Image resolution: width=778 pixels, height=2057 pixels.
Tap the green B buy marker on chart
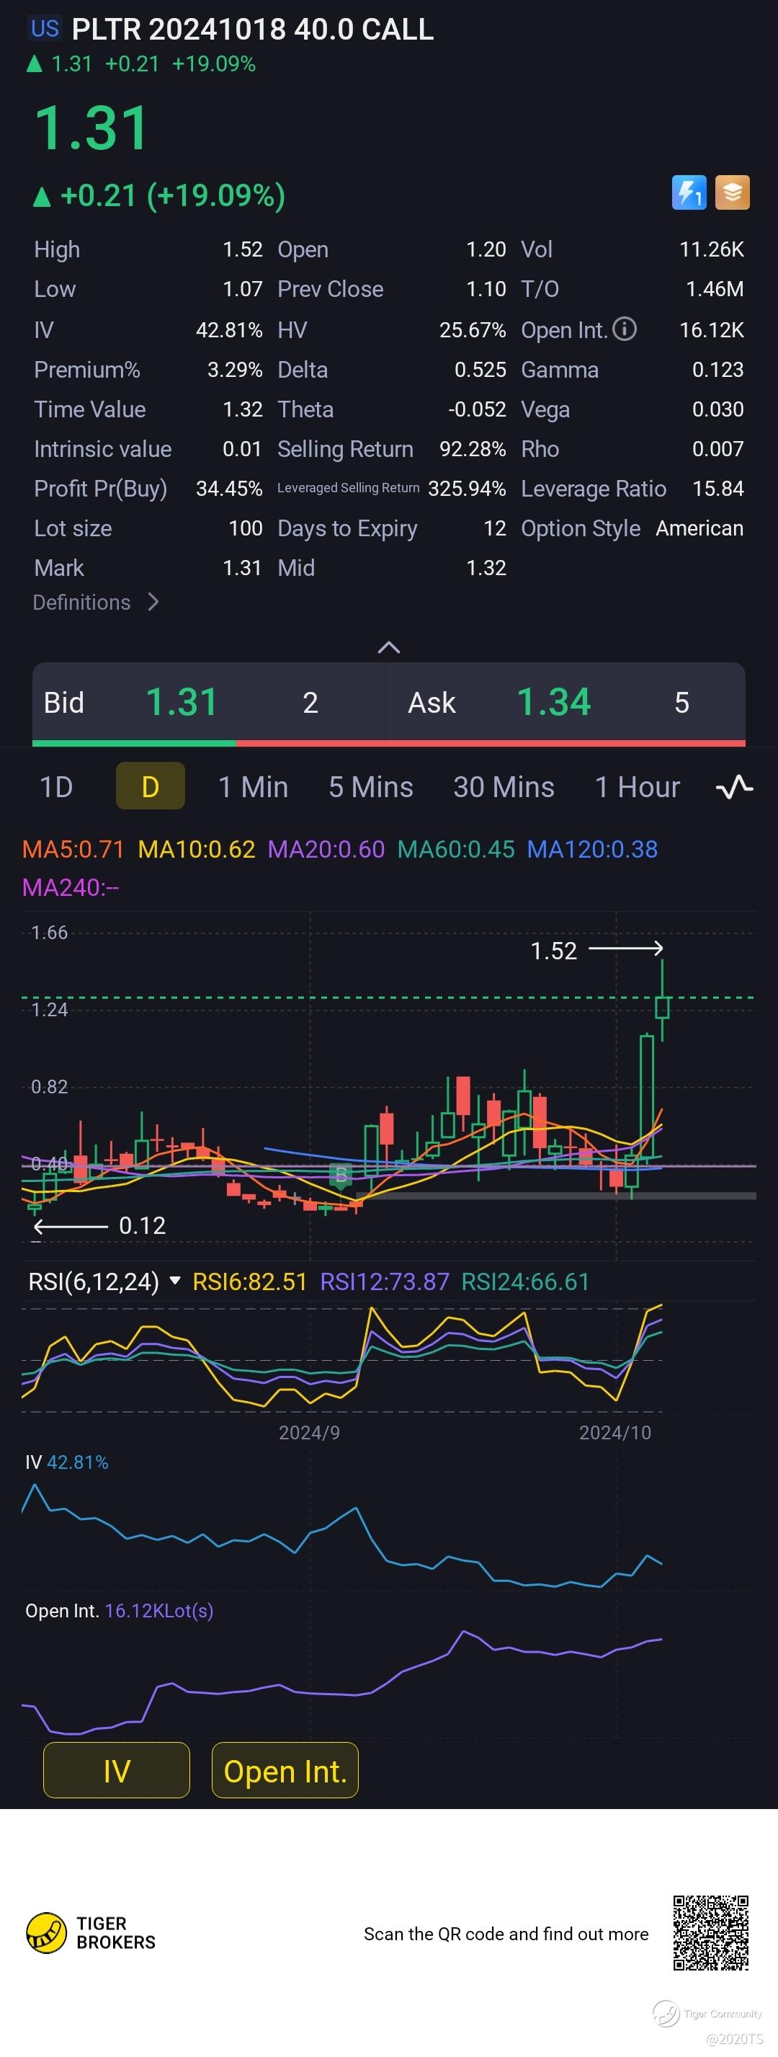tap(341, 1174)
